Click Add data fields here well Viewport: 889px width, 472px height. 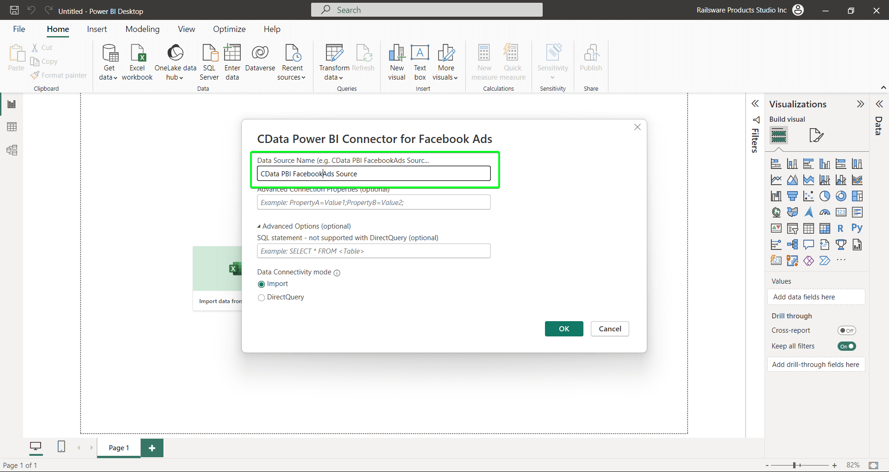click(x=816, y=297)
